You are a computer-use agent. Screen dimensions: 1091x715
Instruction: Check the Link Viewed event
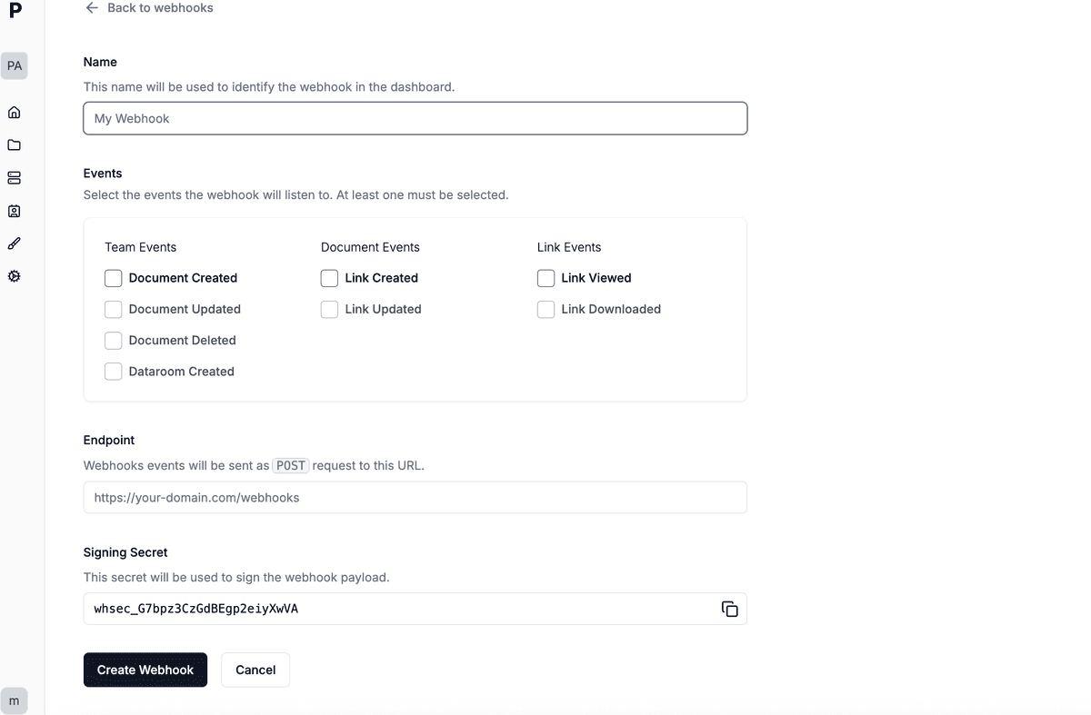click(545, 278)
